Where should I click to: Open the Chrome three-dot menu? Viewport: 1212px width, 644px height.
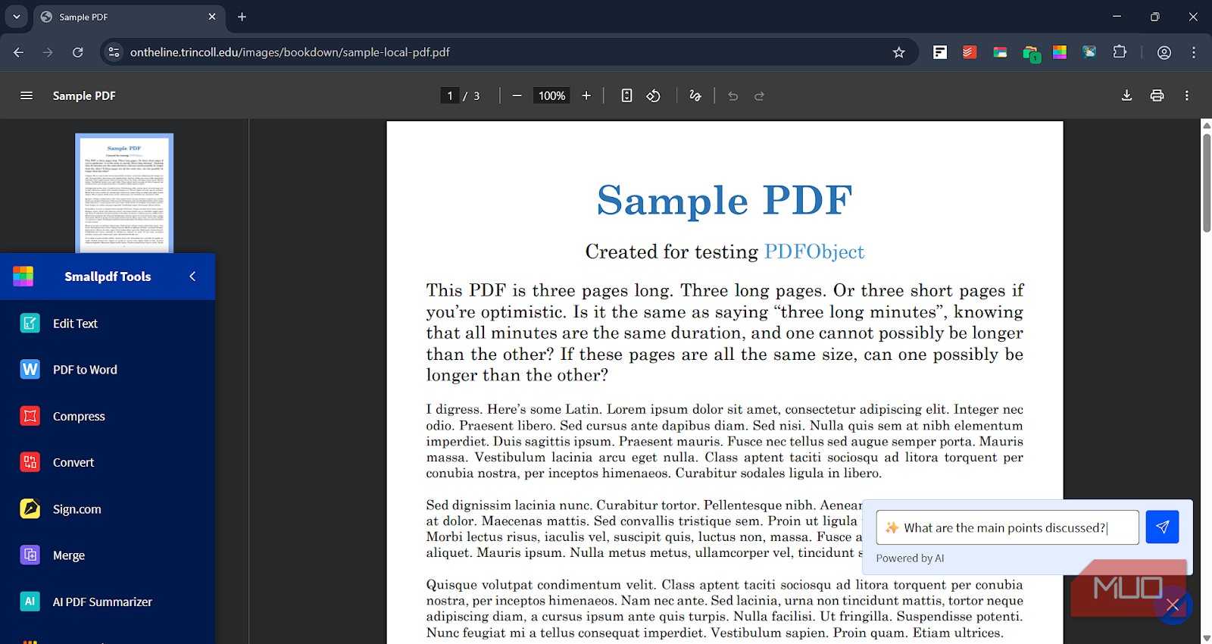click(x=1194, y=52)
